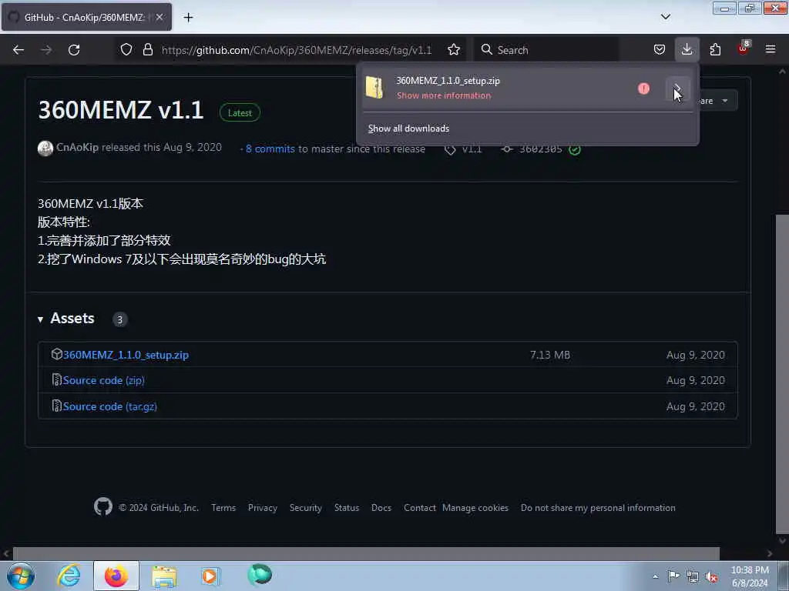The height and width of the screenshot is (591, 789).
Task: Open the Privacy footer link
Action: 262,508
